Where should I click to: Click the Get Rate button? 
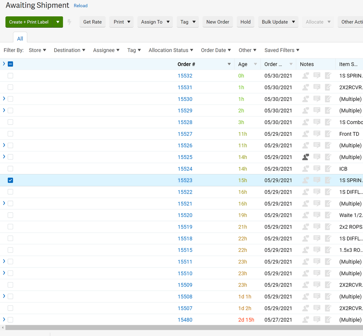(x=92, y=22)
